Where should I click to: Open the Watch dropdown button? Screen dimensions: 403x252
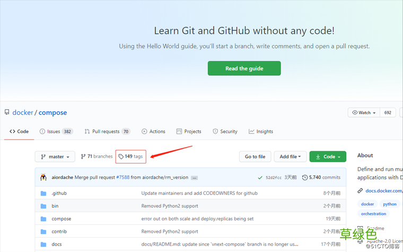pos(364,112)
